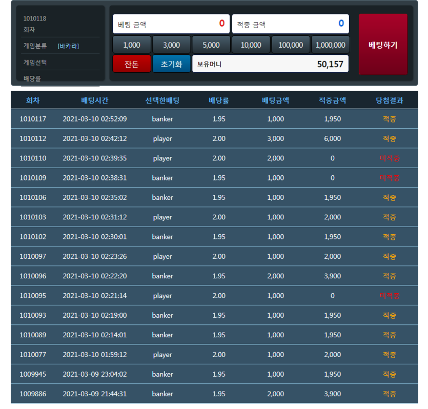Click timestamp 2021-03-10 02:30:01

95,237
